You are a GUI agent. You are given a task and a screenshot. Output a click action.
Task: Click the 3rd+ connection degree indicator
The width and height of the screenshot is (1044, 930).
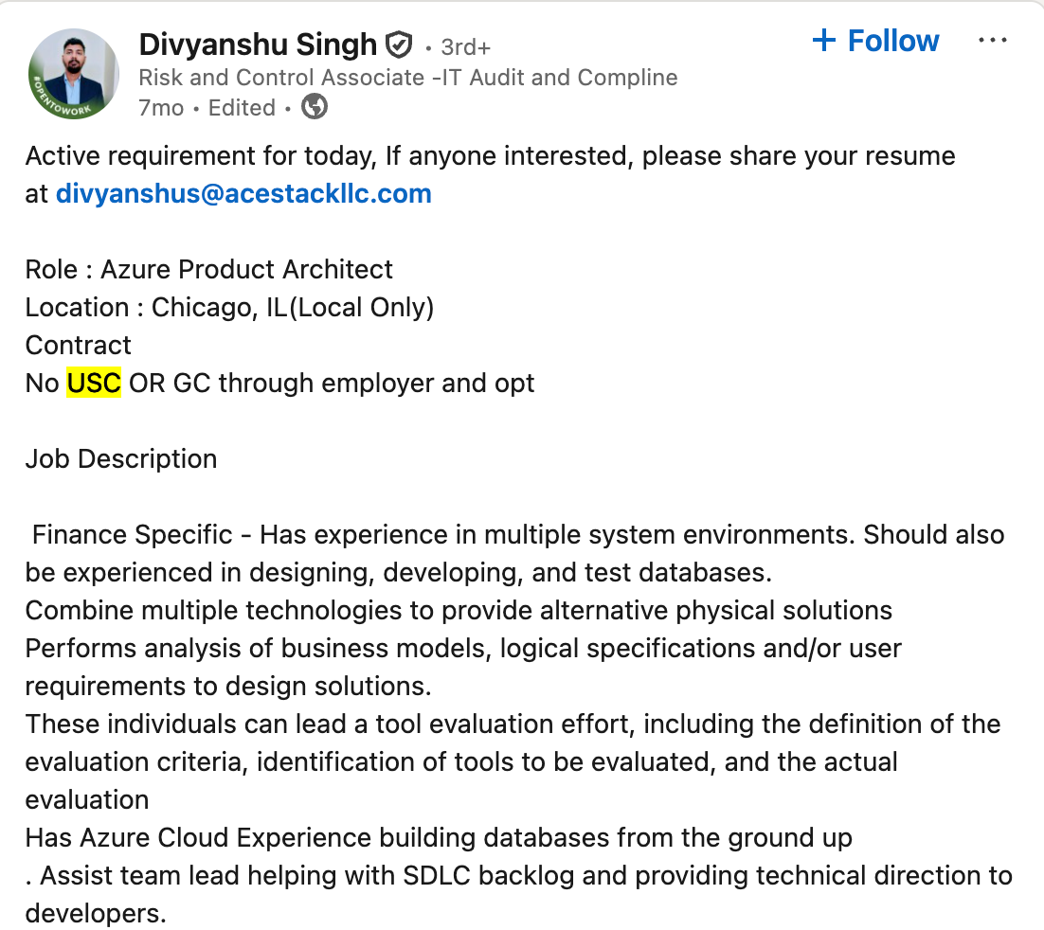click(465, 47)
